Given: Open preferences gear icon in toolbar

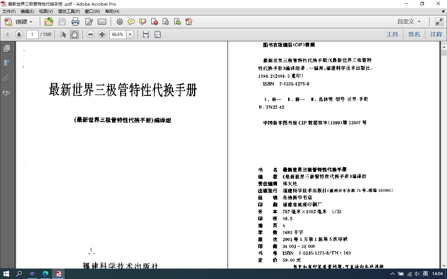Looking at the screenshot, I should coord(120,22).
